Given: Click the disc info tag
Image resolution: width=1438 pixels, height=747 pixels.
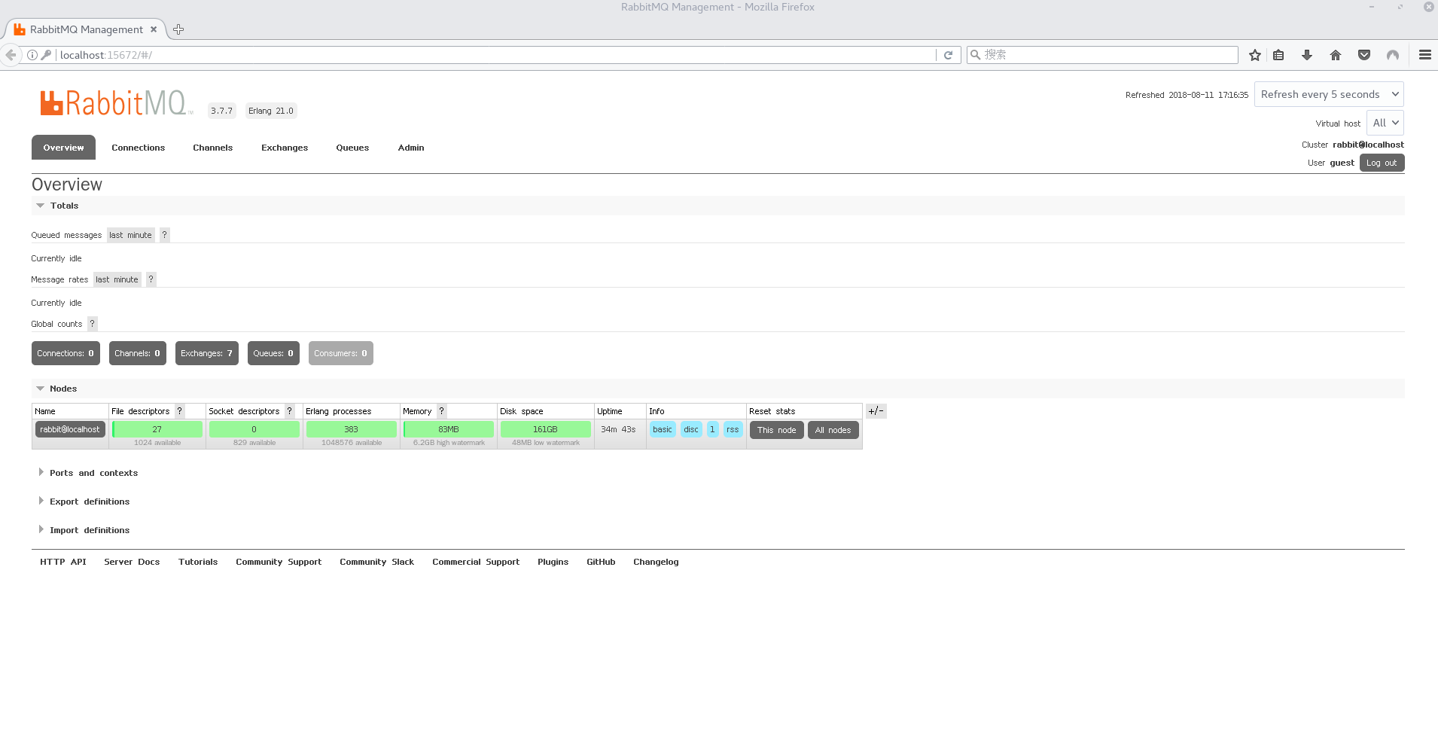Looking at the screenshot, I should click(x=691, y=429).
